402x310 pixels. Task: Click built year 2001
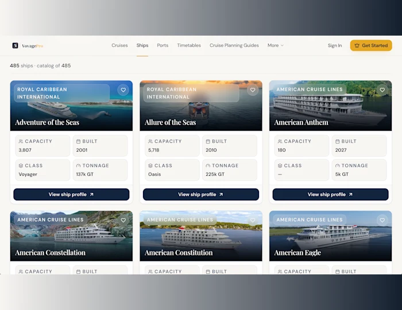[x=82, y=150]
